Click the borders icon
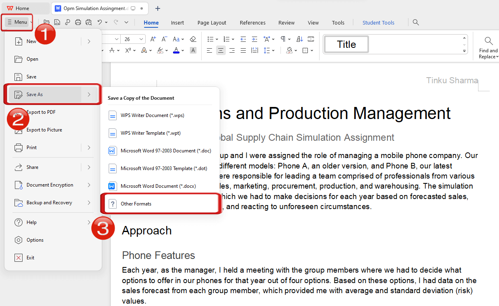This screenshot has height=306, width=499. pos(305,50)
